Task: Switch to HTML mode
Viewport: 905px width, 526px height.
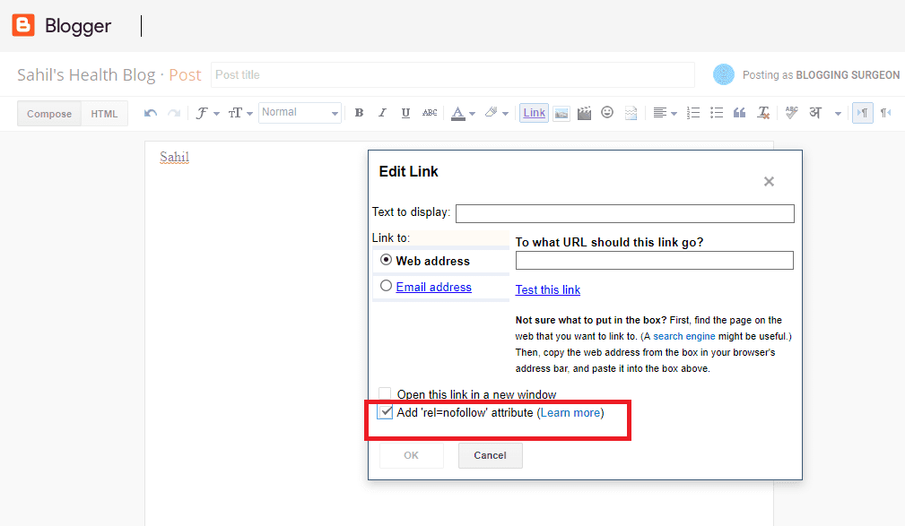Action: pos(104,114)
